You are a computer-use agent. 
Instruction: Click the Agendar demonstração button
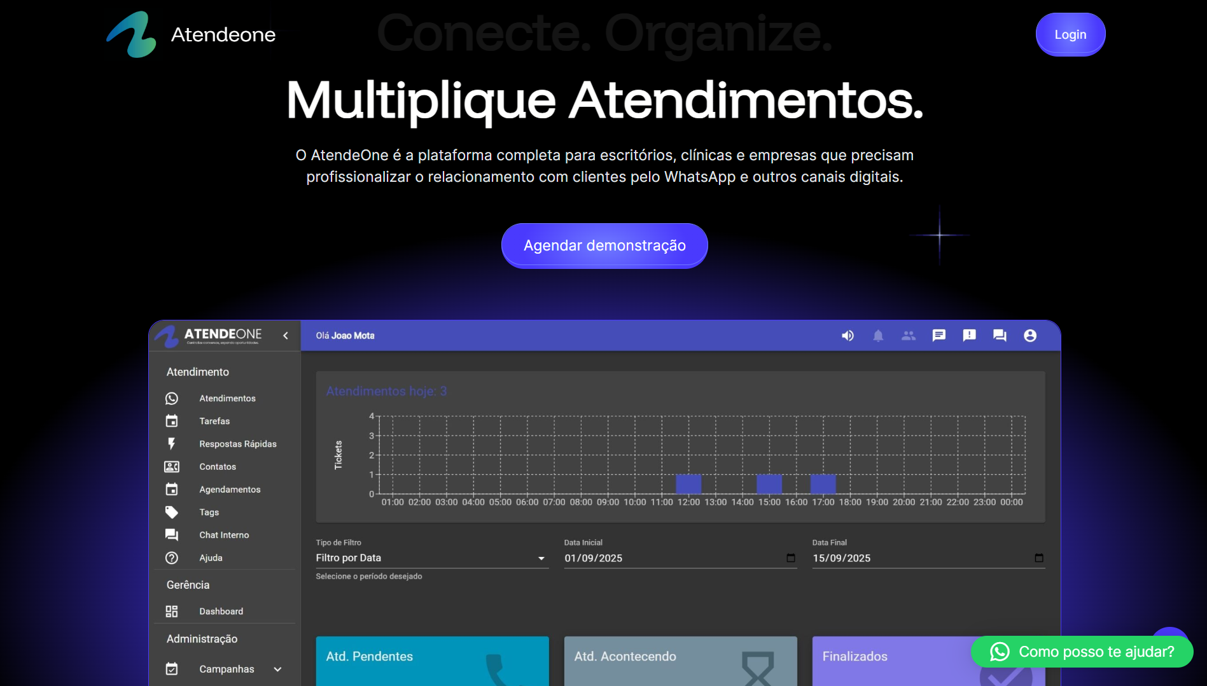click(604, 245)
